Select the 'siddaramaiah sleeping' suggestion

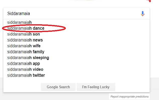tap(76, 57)
